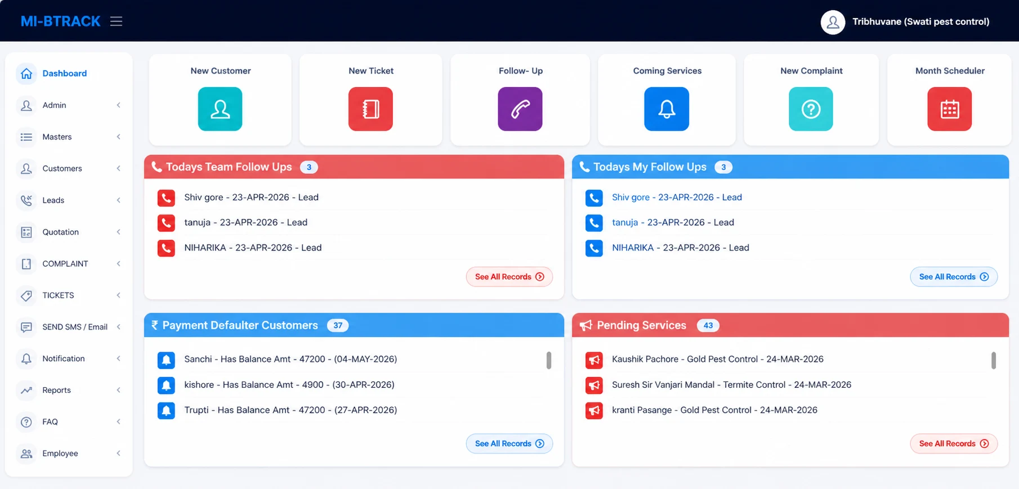Click megaphone icon beside kranti Pasange service
The width and height of the screenshot is (1019, 489).
[594, 410]
